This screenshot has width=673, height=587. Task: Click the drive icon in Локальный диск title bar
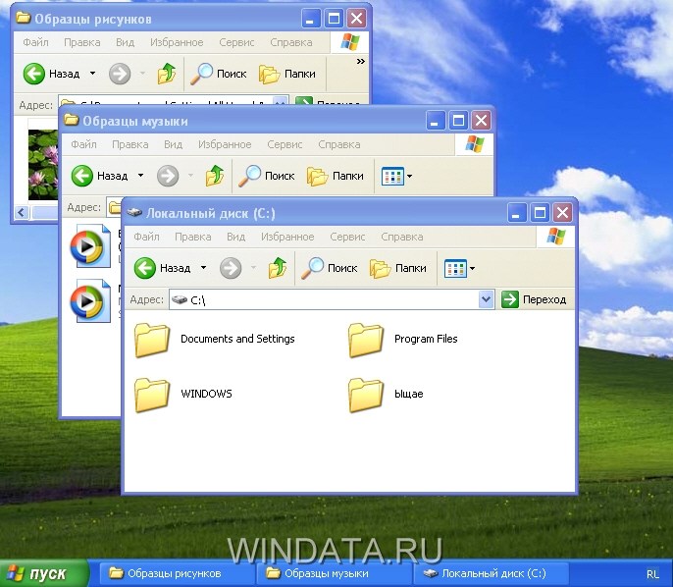[134, 213]
